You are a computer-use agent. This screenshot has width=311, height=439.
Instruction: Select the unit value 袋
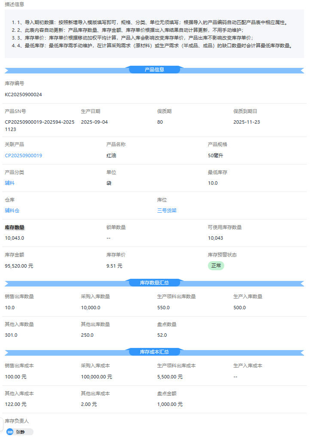109,183
